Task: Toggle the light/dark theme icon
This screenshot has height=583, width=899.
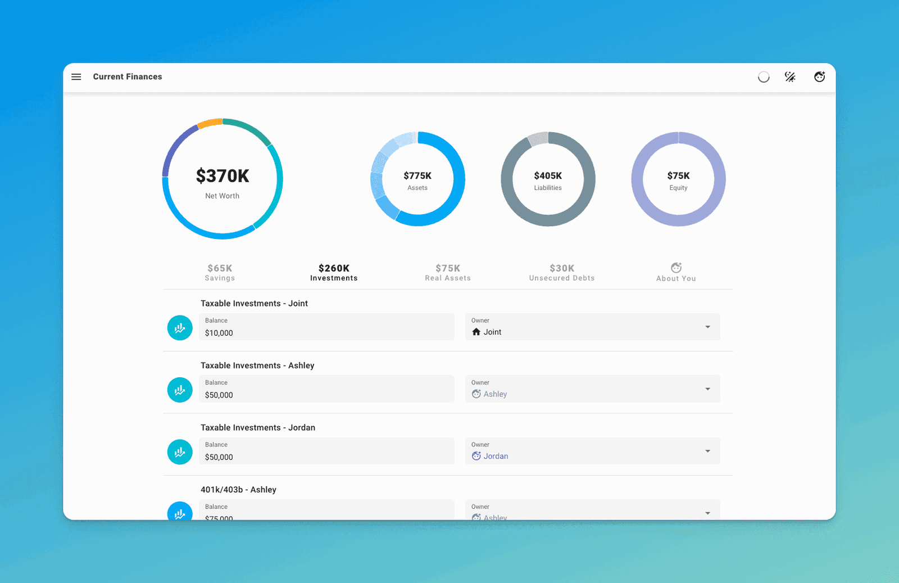Action: point(790,77)
